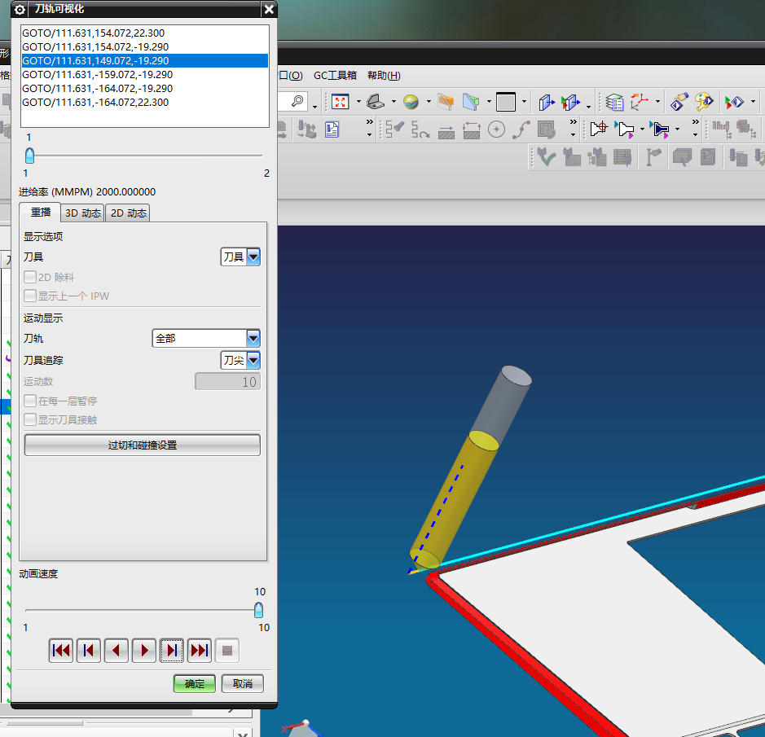The width and height of the screenshot is (765, 737).
Task: Click the WCS coordinate axes icon
Action: coord(639,102)
